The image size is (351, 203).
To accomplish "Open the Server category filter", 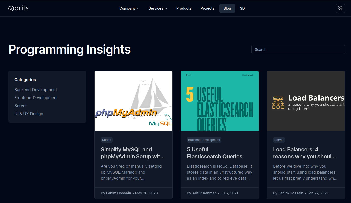I will [20, 106].
